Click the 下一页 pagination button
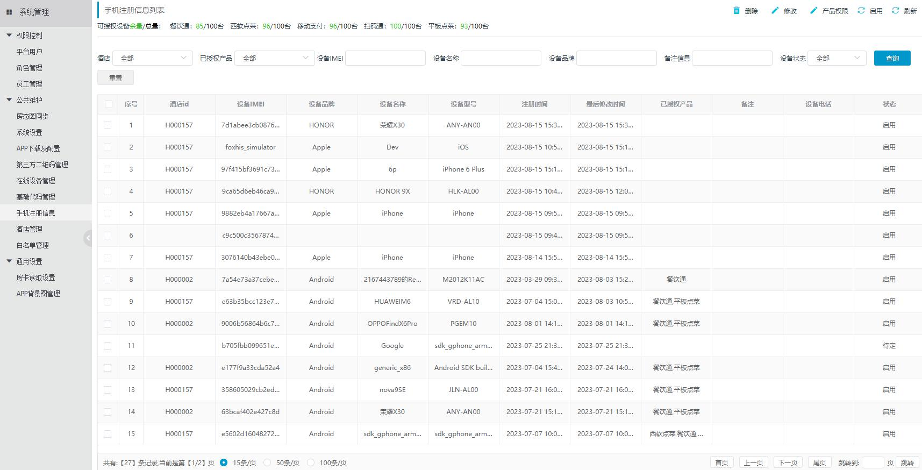 [788, 462]
